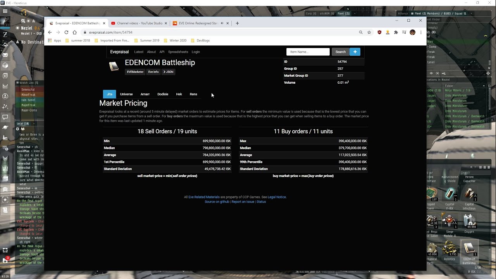Click the Search button on Evepraisal
Screen dimensions: 496x279
click(341, 52)
